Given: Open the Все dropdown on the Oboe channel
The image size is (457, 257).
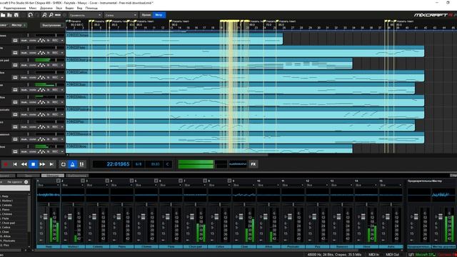Looking at the screenshot, I should coord(366,185).
